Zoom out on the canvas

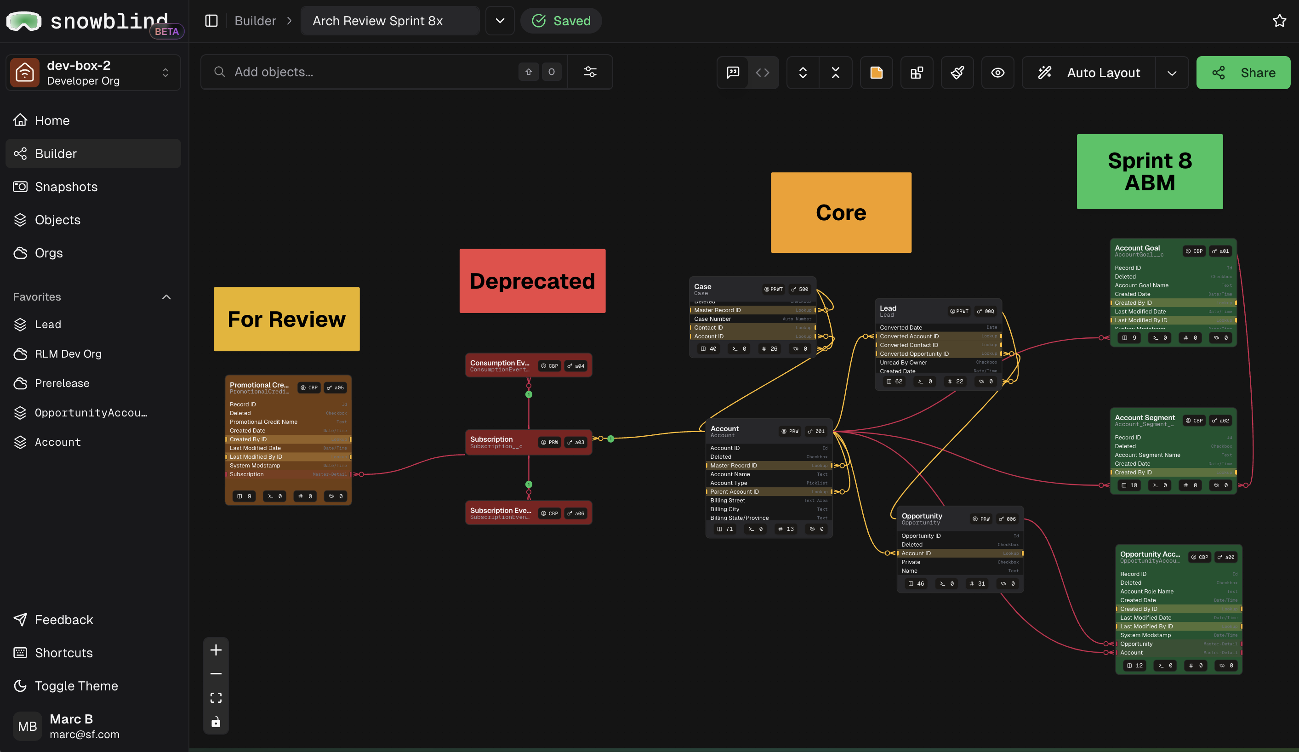coord(216,674)
